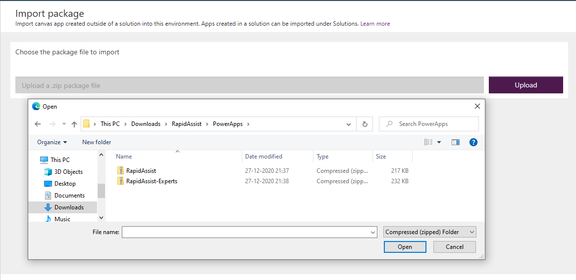Open Help question mark icon
The image size is (576, 280).
point(473,142)
